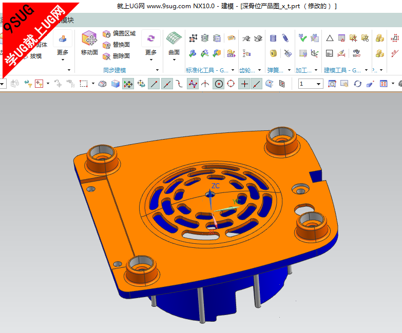Click the Fit view icon with red arrows
The width and height of the screenshot is (402, 333).
pos(384,84)
